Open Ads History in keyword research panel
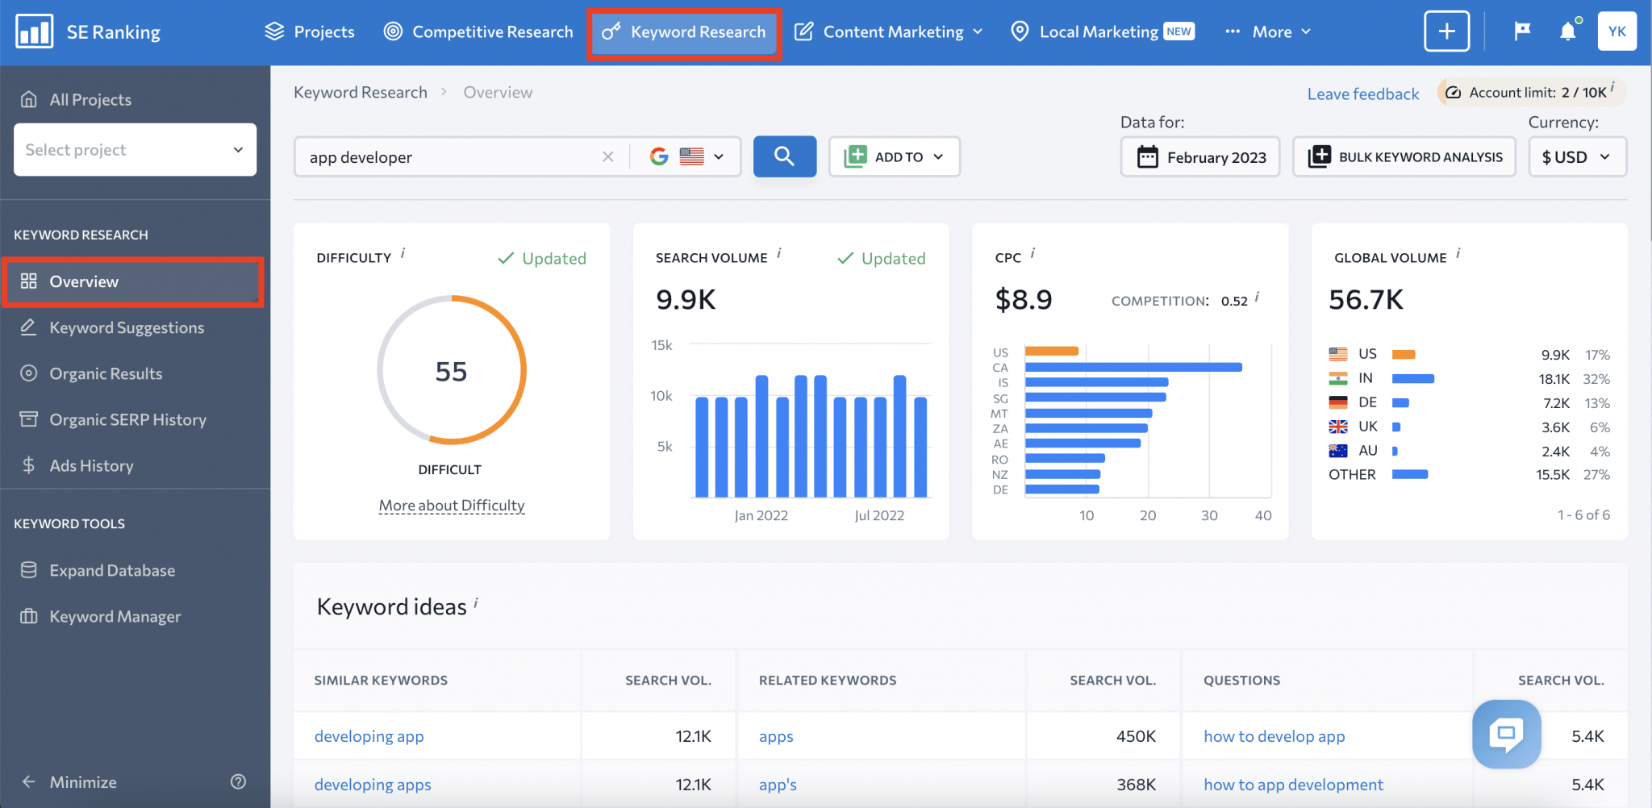This screenshot has width=1652, height=808. 91,465
